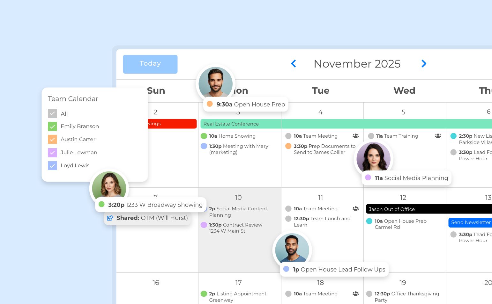492x304 pixels.
Task: Click the woman's avatar above Social Media Planning
Action: click(x=373, y=157)
